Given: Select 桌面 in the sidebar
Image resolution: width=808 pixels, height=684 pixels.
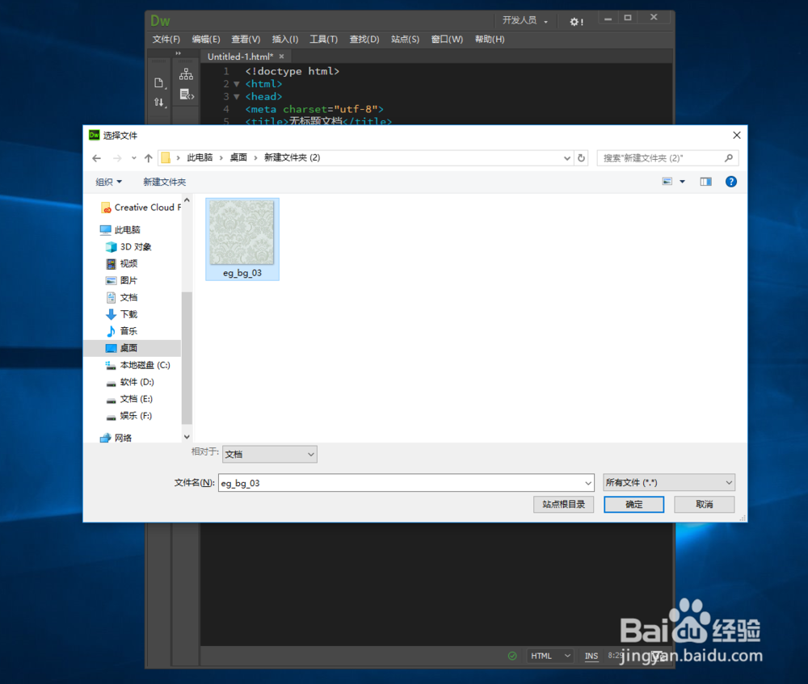Looking at the screenshot, I should coord(133,348).
